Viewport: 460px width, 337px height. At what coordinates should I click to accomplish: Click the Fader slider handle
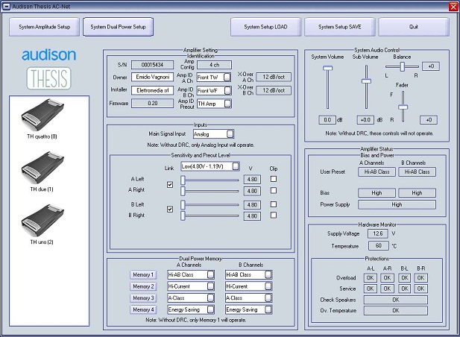(403, 107)
